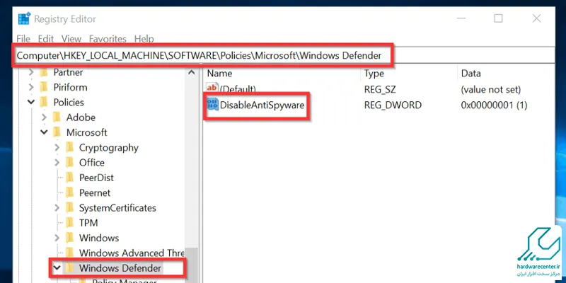
Task: Select the (Default) value name
Action: [238, 89]
